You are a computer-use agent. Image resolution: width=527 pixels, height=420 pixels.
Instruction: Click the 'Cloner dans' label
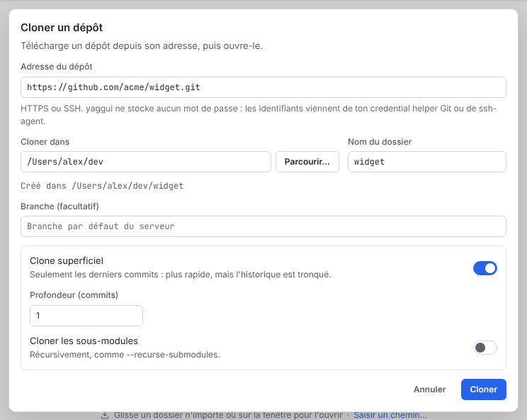pyautogui.click(x=45, y=142)
